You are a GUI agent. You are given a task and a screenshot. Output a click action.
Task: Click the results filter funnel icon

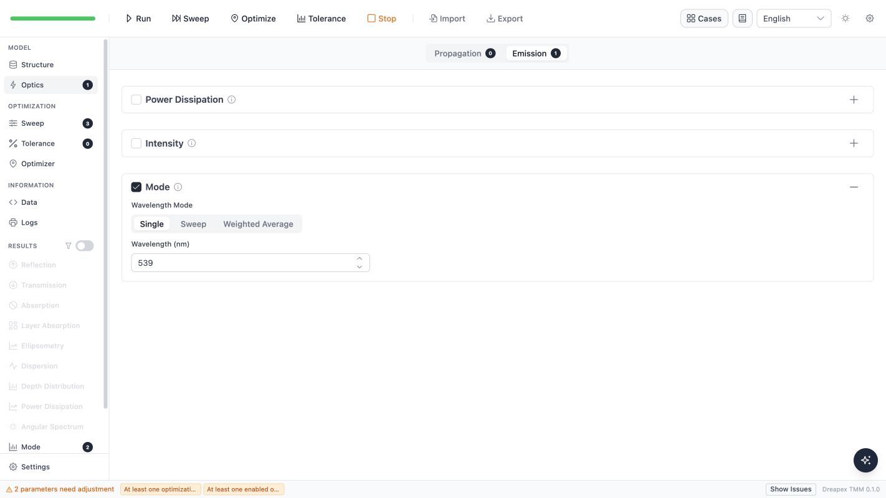coord(69,246)
